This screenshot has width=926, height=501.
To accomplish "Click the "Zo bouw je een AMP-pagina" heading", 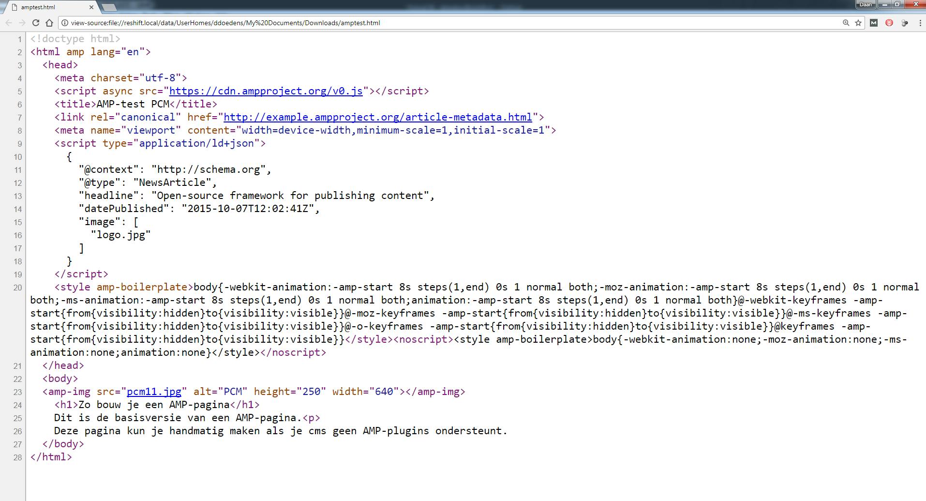I will point(154,405).
